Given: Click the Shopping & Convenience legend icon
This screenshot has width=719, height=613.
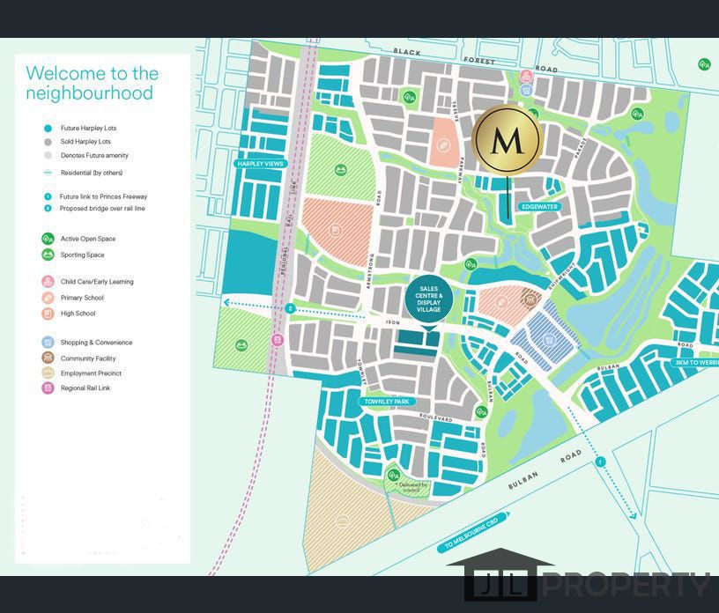Looking at the screenshot, I should click(47, 343).
